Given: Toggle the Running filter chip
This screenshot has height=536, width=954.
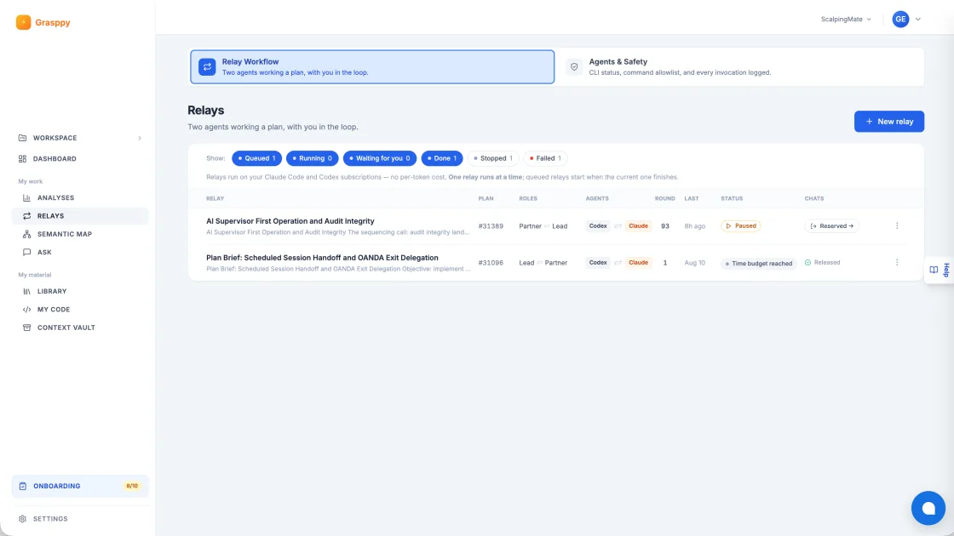Looking at the screenshot, I should (x=312, y=158).
